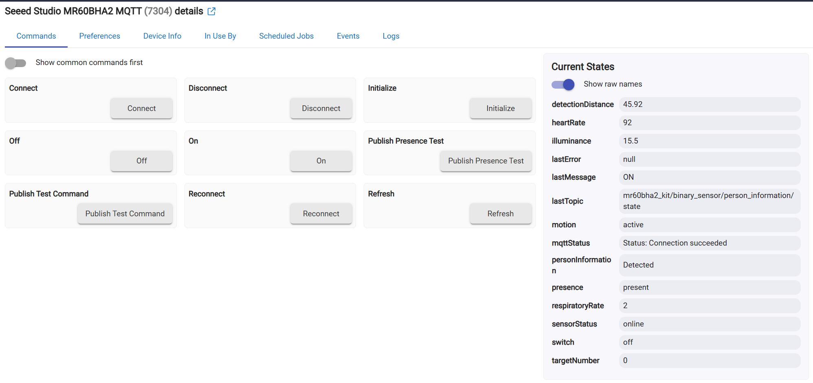This screenshot has height=383, width=813.
Task: Click the Connect command button
Action: tap(141, 108)
